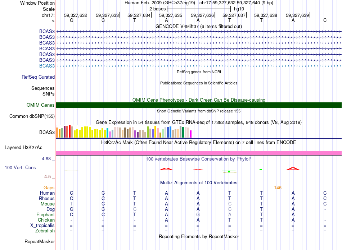Select the light-blue BCAS3 transcript label

(47, 66)
